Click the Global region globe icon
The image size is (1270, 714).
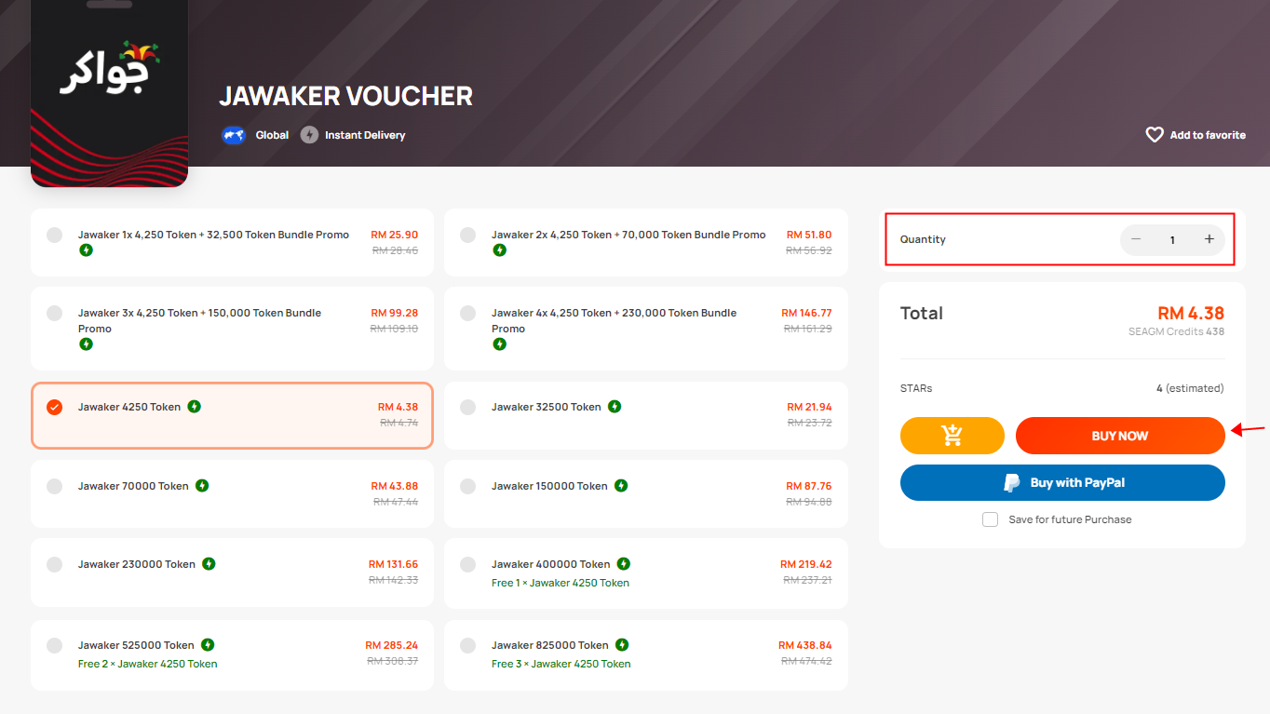[233, 135]
